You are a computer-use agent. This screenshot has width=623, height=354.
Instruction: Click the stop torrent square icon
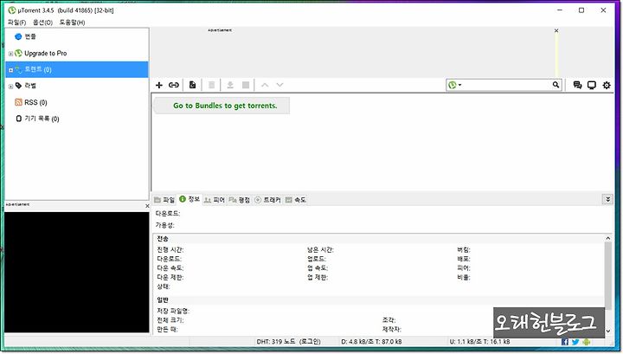tap(246, 85)
